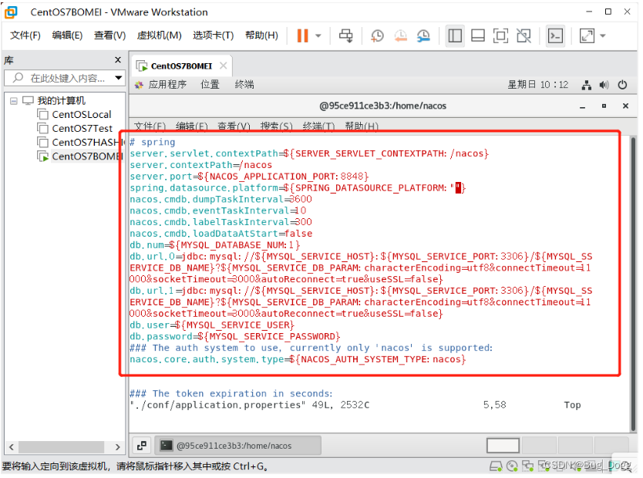643x478 pixels.
Task: Open the 文件(F) menu in VMware
Action: pyautogui.click(x=25, y=35)
